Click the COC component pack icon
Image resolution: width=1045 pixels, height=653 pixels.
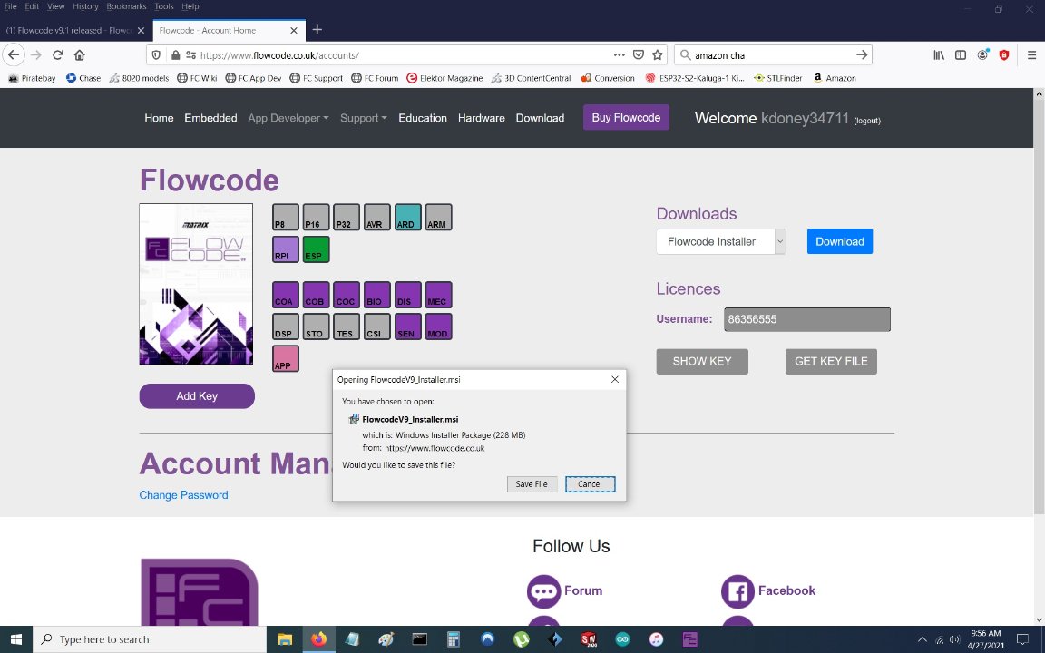click(347, 295)
